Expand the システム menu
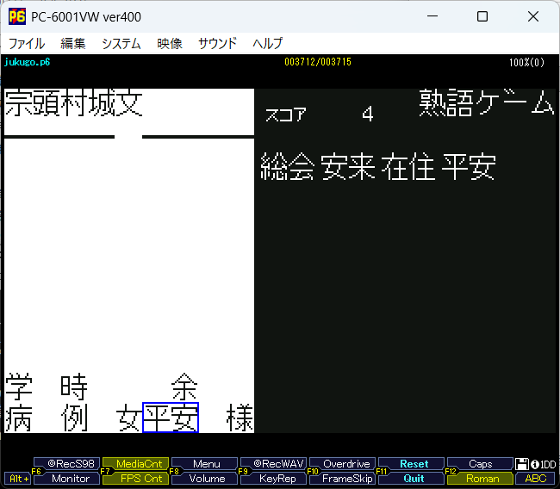The width and height of the screenshot is (560, 489). click(x=121, y=43)
